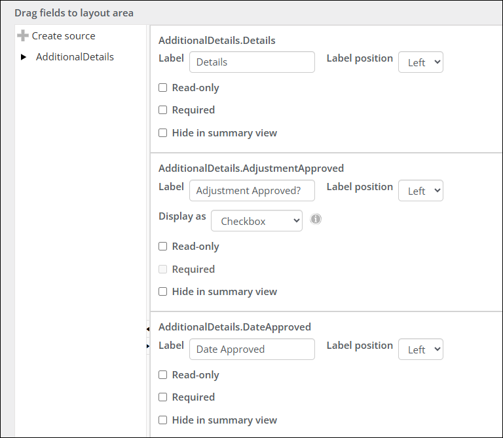Image resolution: width=503 pixels, height=438 pixels.
Task: Click the Create source link
Action: (x=64, y=36)
